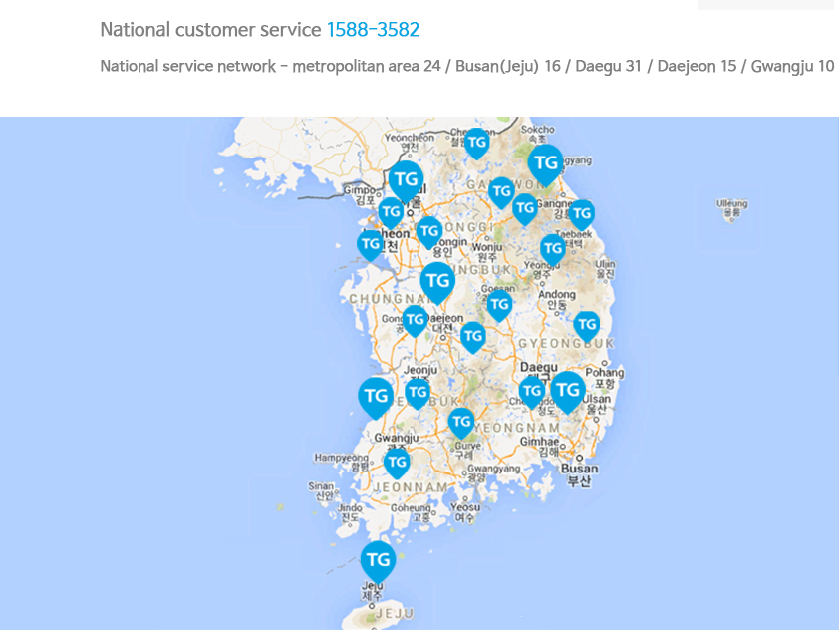
Task: Pick the TG marker just below Goesan
Action: (499, 305)
